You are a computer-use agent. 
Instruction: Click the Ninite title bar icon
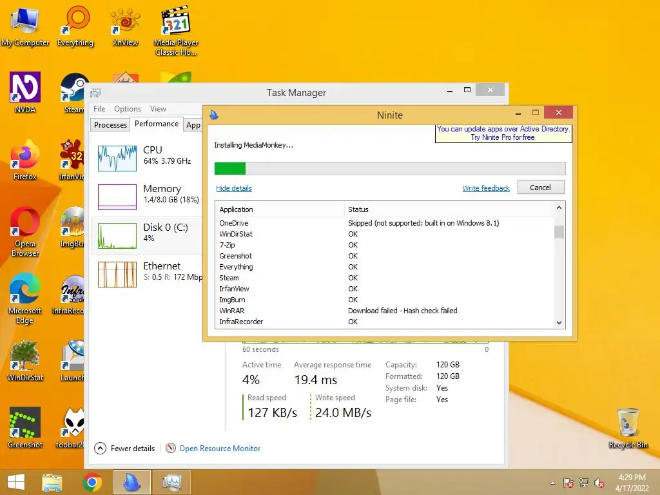214,115
